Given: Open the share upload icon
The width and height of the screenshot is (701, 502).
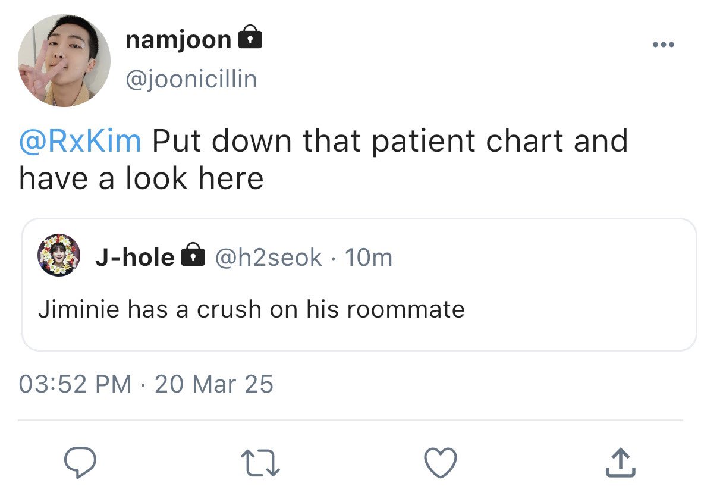Looking at the screenshot, I should pyautogui.click(x=621, y=462).
